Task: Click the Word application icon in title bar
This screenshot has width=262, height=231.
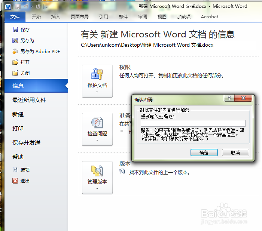Action: click(8, 7)
